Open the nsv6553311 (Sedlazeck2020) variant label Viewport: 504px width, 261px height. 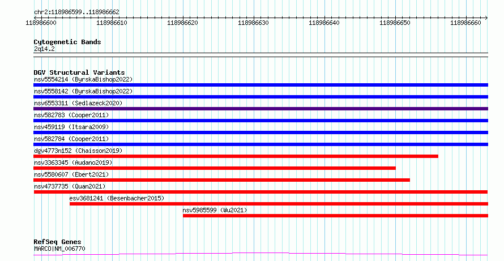[x=78, y=103]
